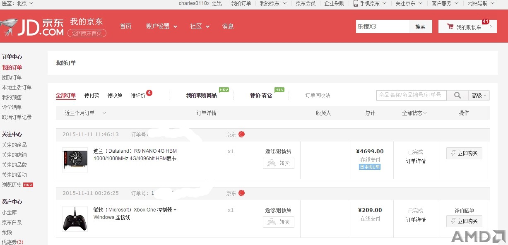The width and height of the screenshot is (508, 245).
Task: Click 转卖 for the R9 NANO order
Action: pos(279,163)
